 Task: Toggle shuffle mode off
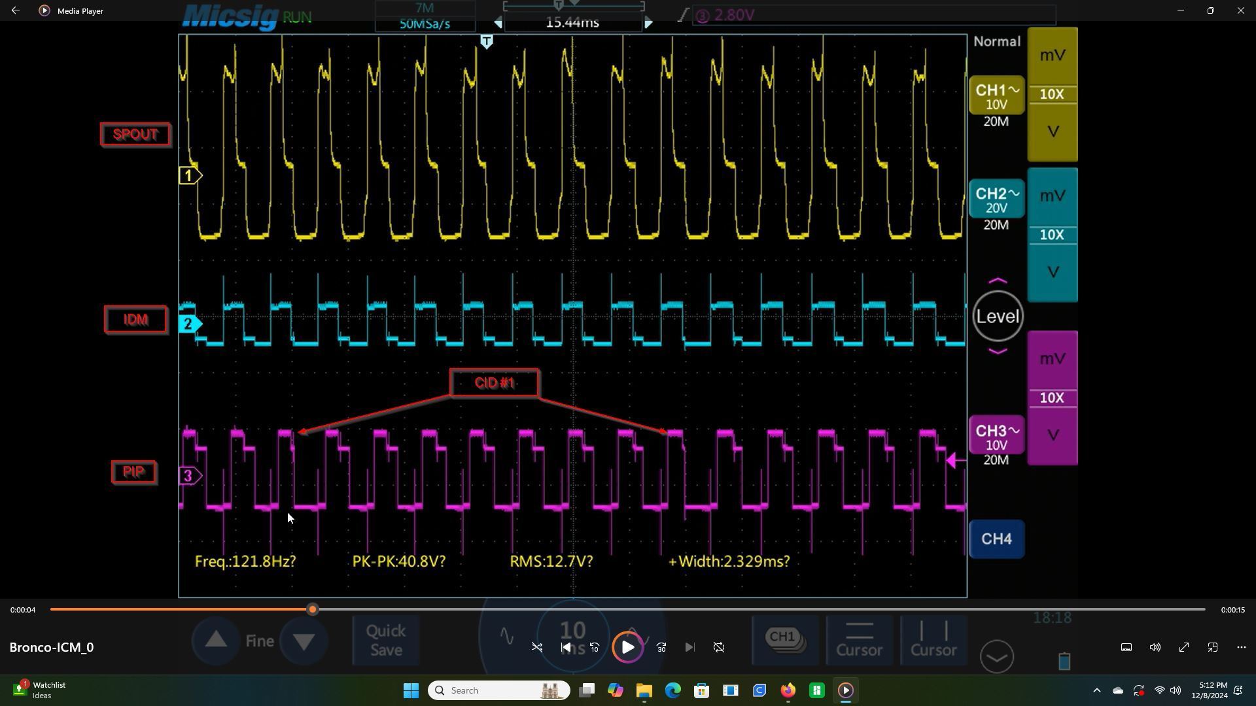537,647
